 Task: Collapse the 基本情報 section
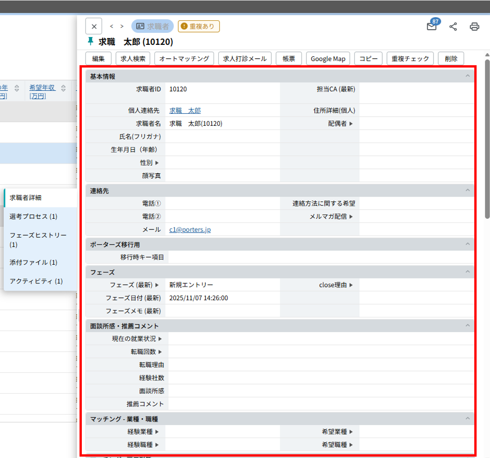tap(467, 76)
